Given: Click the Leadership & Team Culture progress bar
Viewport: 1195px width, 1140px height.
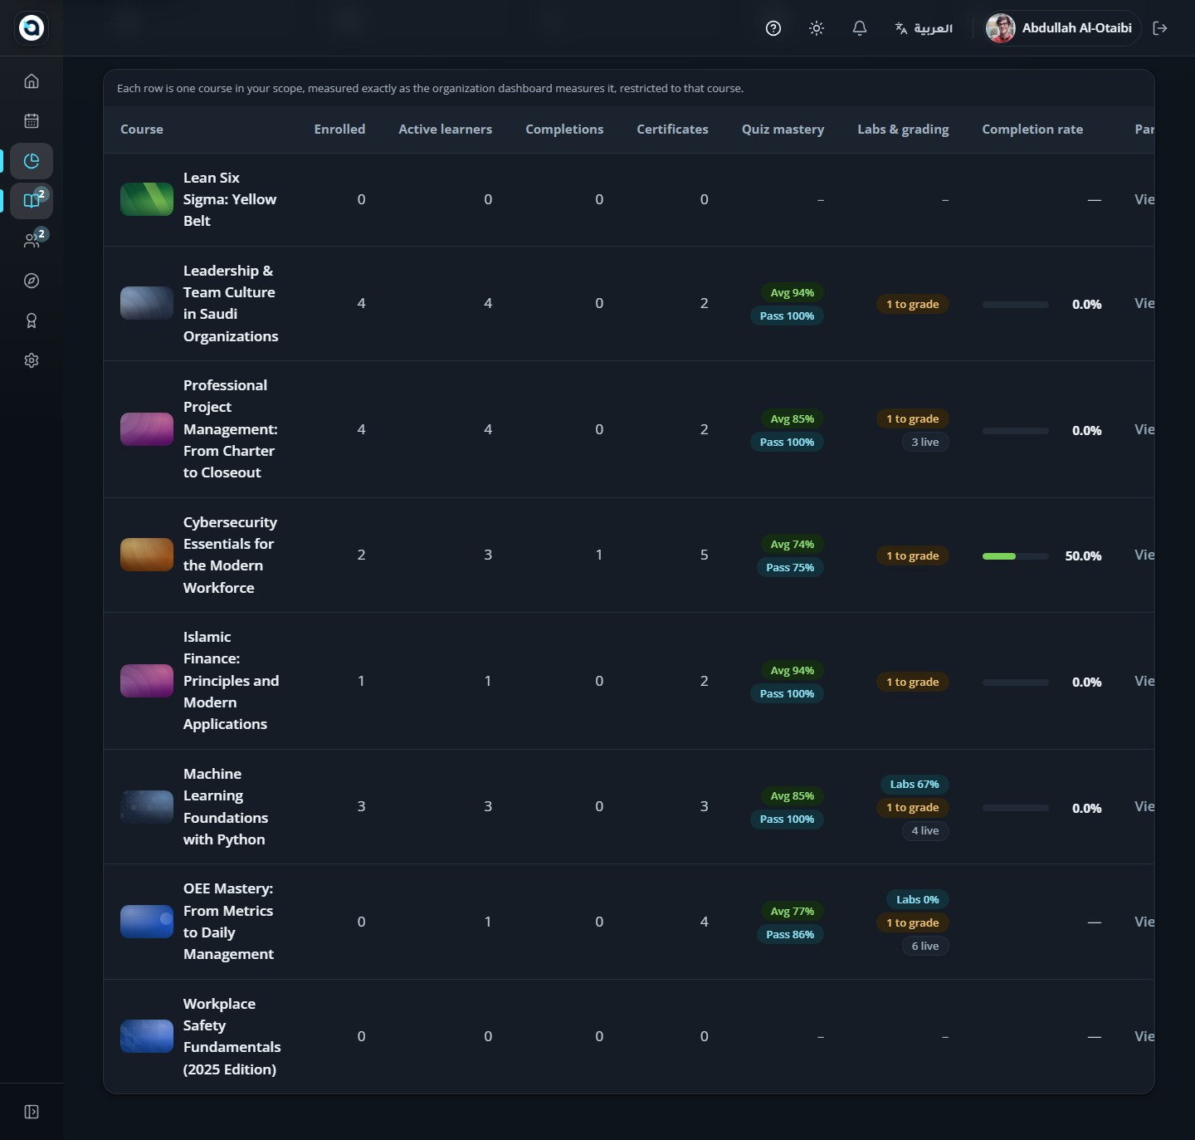Looking at the screenshot, I should click(1016, 305).
